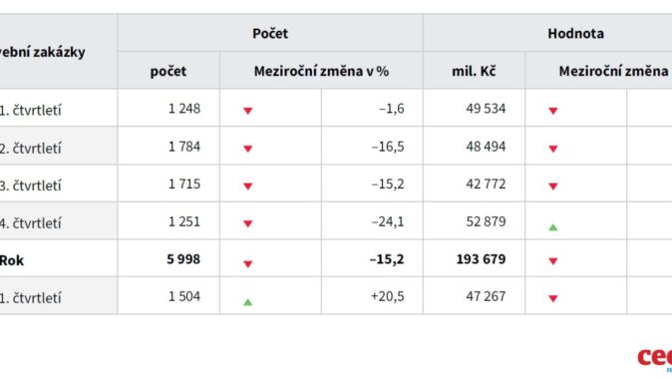Image resolution: width=672 pixels, height=379 pixels.
Task: Select the bold Rok row label
Action: [12, 260]
